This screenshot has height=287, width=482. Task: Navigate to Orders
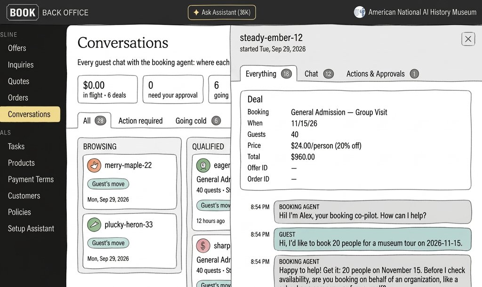pyautogui.click(x=18, y=98)
